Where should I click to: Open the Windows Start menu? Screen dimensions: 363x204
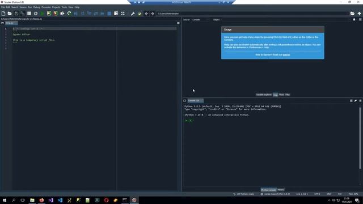coord(5,200)
